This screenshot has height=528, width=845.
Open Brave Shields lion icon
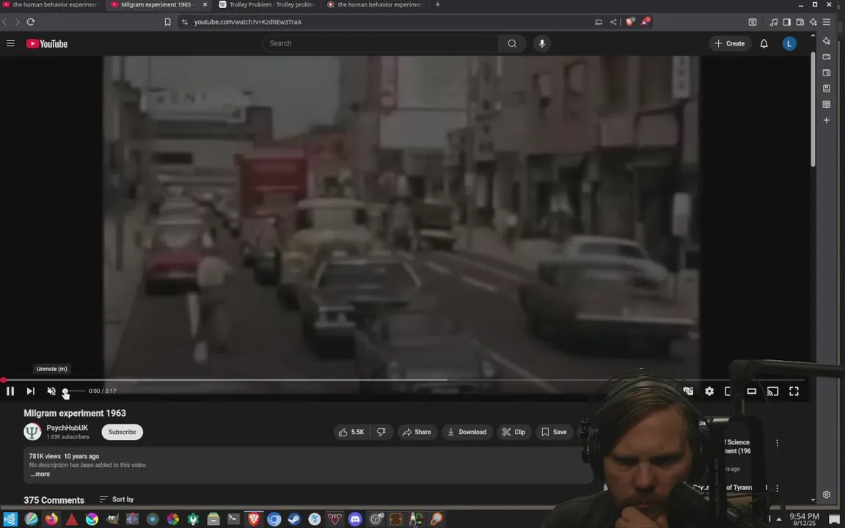[629, 22]
